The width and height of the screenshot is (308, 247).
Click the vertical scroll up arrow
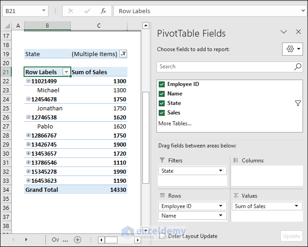tap(146, 25)
